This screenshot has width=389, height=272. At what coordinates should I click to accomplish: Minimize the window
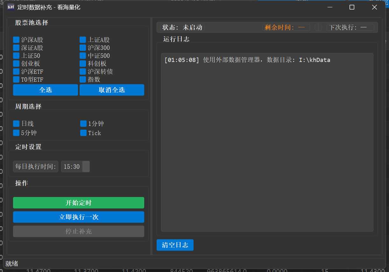(x=330, y=7)
